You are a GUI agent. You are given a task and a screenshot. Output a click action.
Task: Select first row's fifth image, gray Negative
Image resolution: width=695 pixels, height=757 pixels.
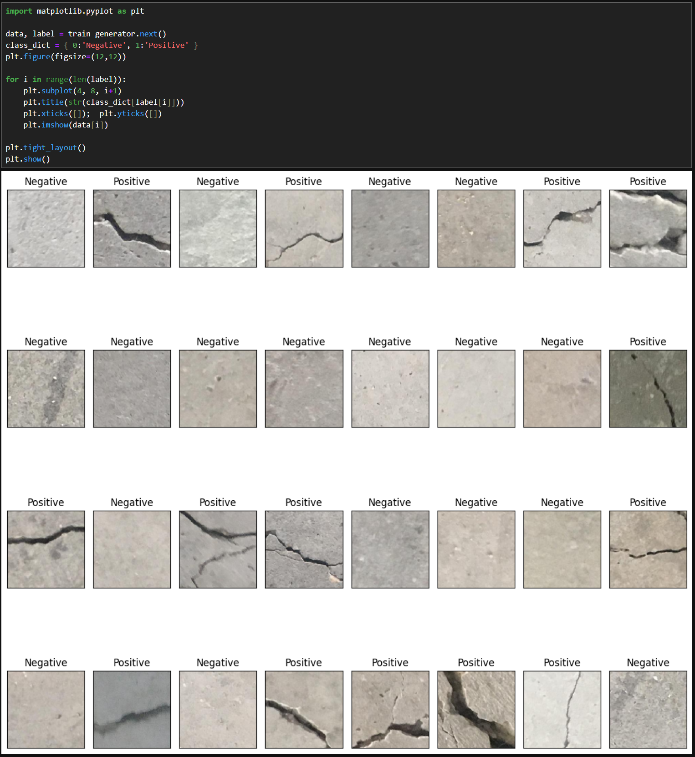click(390, 229)
